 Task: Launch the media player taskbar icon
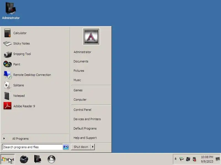[51, 159]
